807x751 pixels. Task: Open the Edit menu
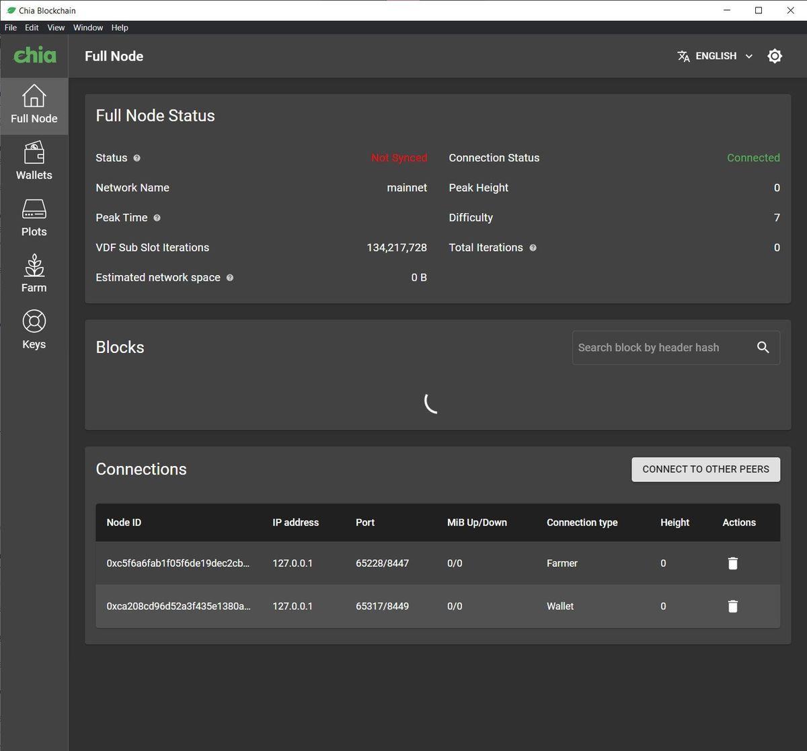(x=31, y=28)
